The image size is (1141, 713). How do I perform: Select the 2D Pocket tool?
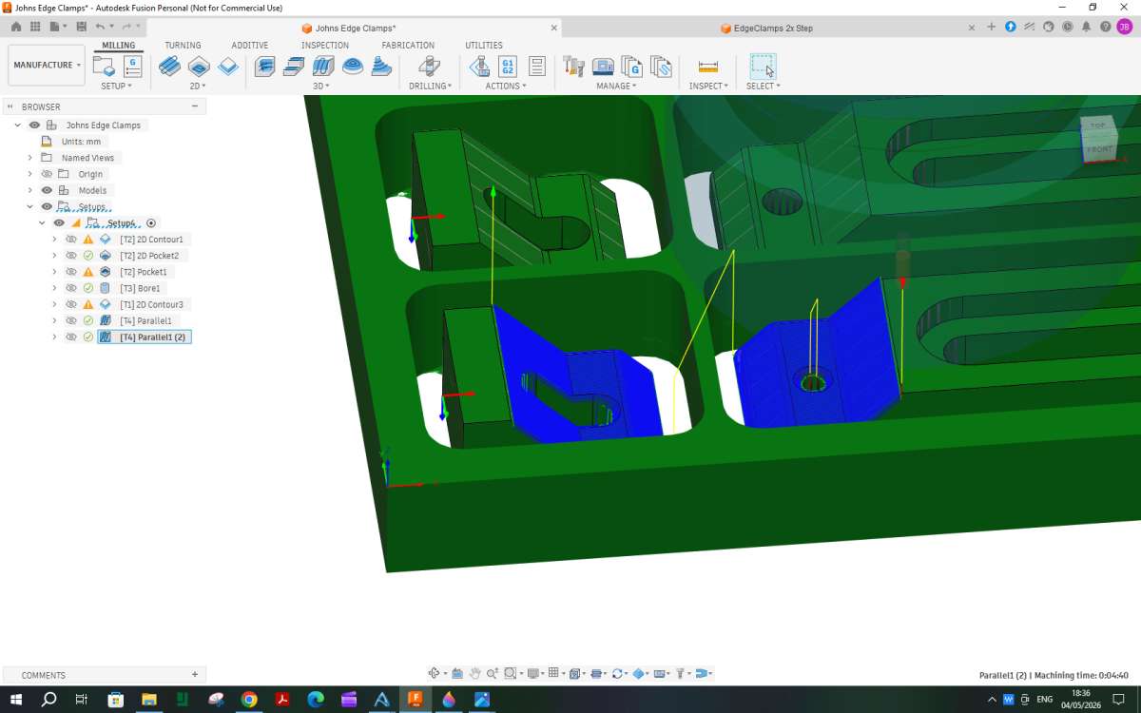pyautogui.click(x=199, y=67)
